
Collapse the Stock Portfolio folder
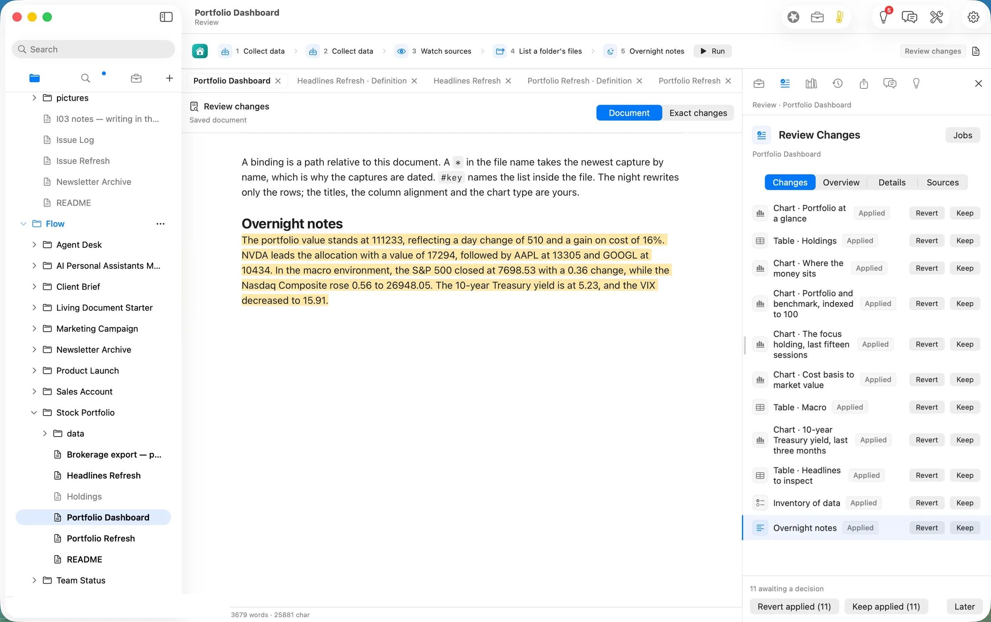click(34, 413)
